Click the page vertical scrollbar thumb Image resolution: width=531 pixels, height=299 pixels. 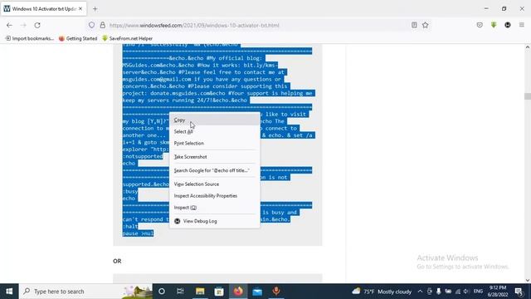(x=528, y=96)
